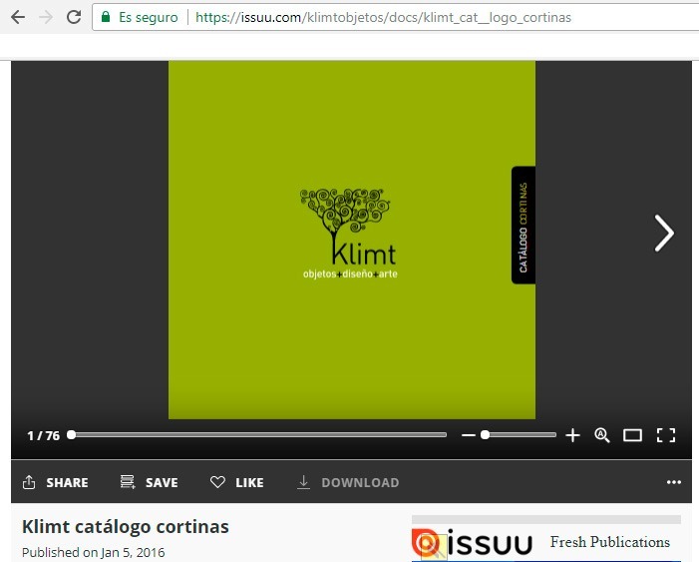
Task: Click the 'Published on Jan 5, 2016' text
Action: [x=93, y=553]
